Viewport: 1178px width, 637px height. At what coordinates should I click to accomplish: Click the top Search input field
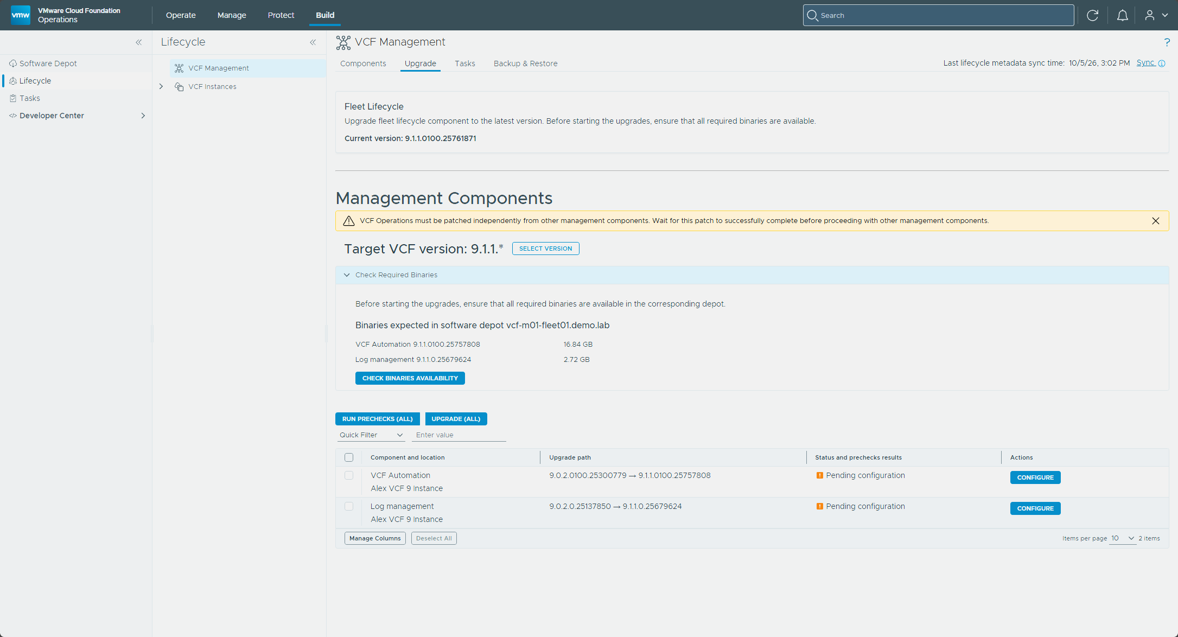[x=938, y=15]
